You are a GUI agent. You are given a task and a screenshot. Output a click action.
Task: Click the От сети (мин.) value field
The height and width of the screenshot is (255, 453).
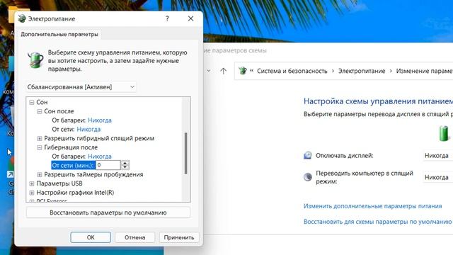[x=108, y=165]
